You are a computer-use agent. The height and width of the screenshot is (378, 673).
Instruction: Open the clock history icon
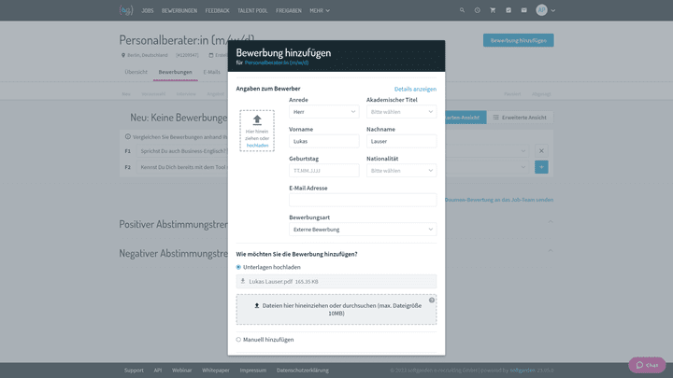(x=477, y=10)
